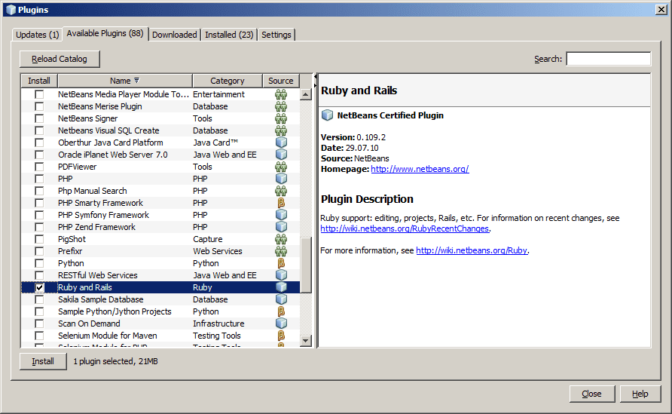672x414 pixels.
Task: Open the Downloaded tab
Action: pos(175,35)
